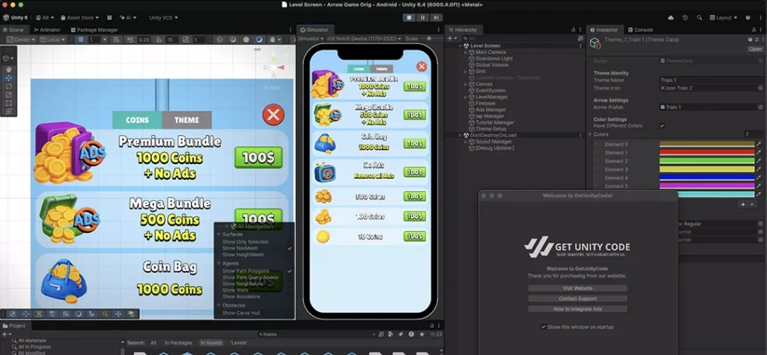Select In Packages search filter

[x=178, y=343]
